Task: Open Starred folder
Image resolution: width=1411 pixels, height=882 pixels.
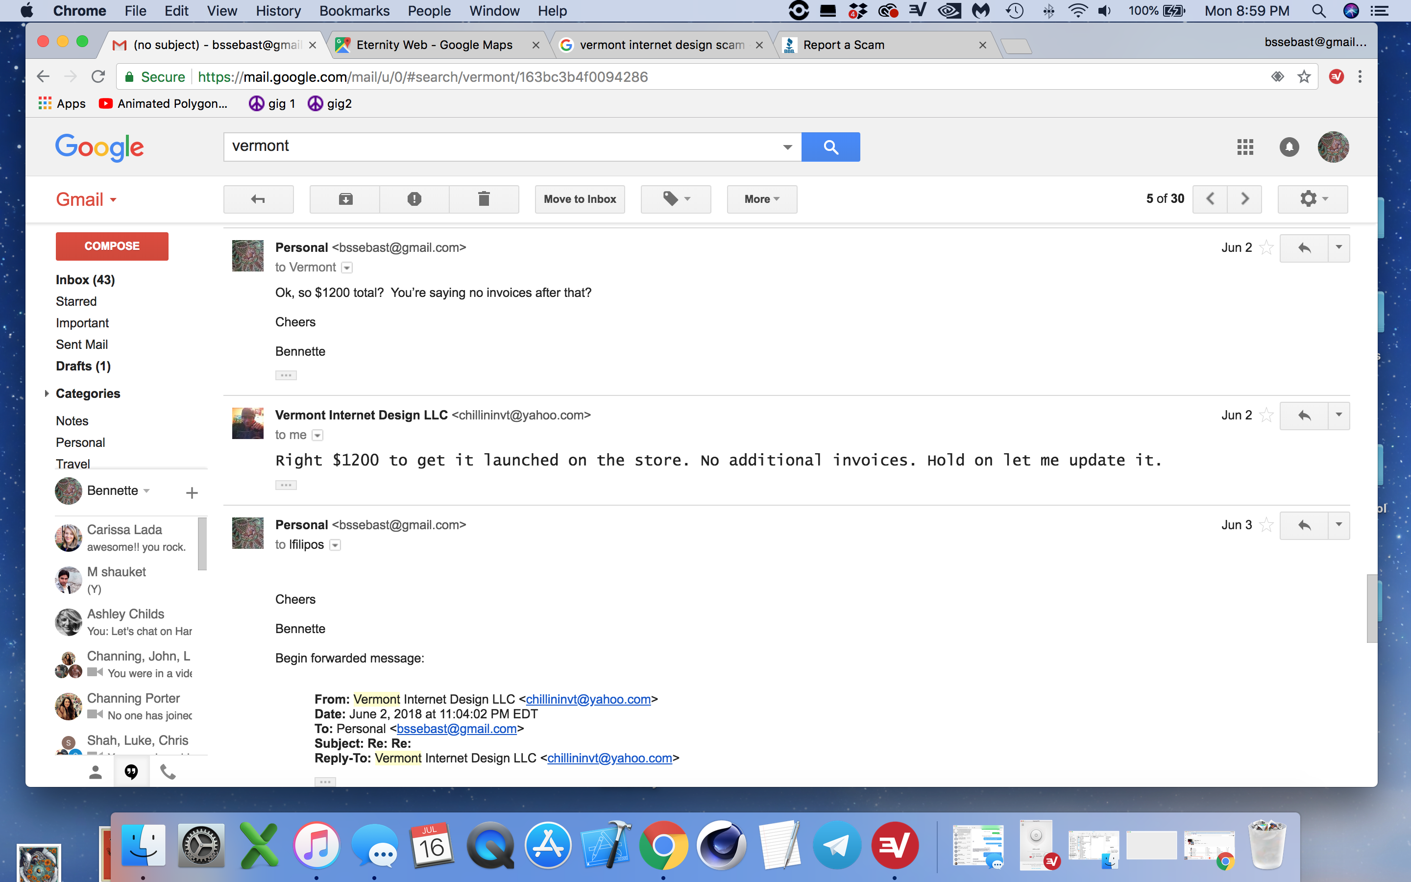Action: tap(76, 301)
